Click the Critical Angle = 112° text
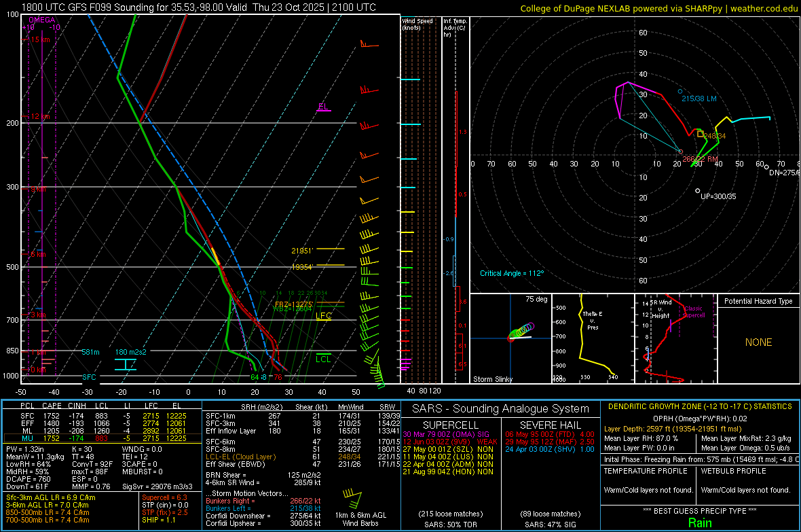801x532 pixels. tap(512, 273)
